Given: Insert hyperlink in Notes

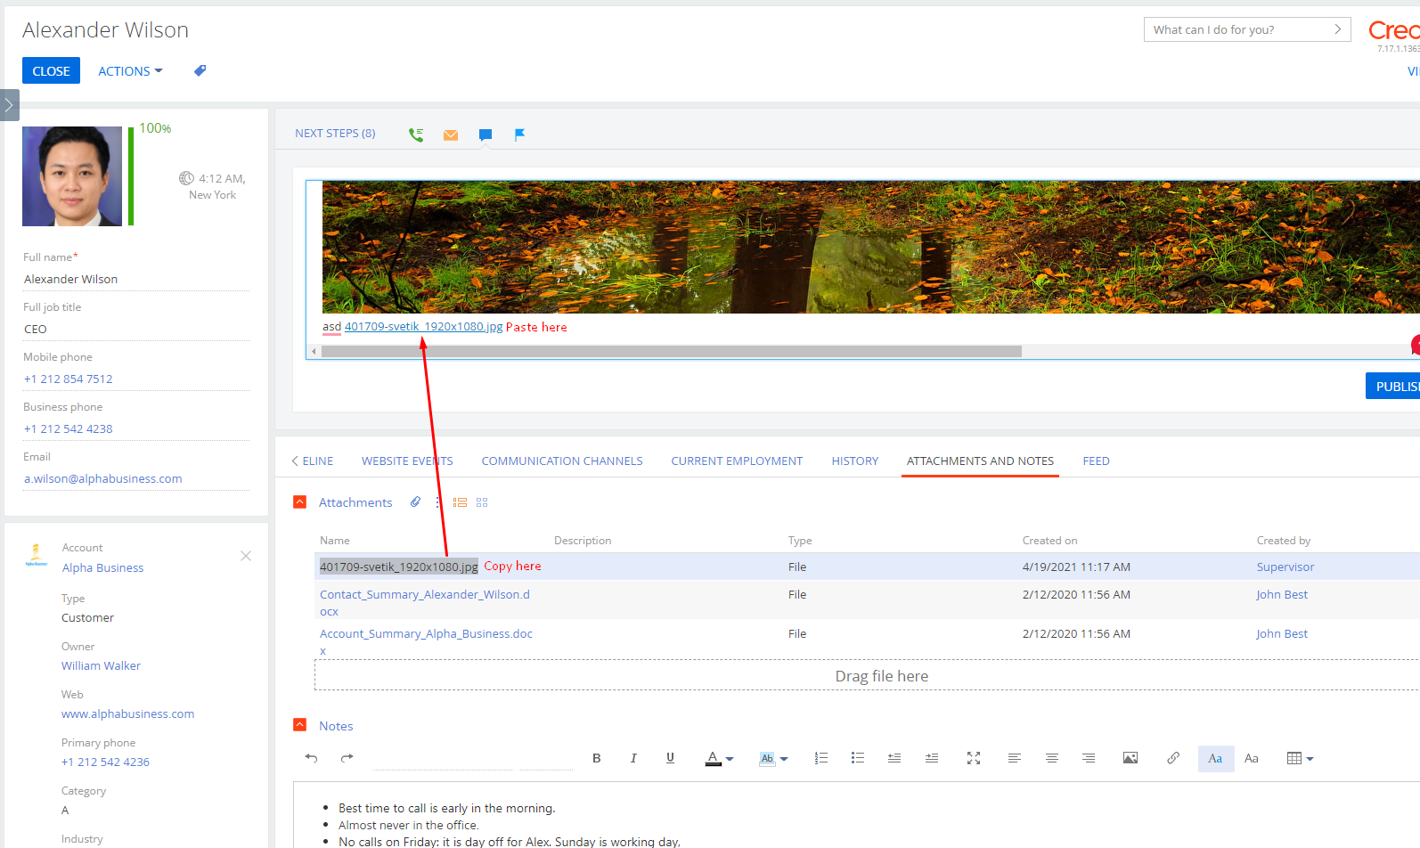Looking at the screenshot, I should 1173,758.
